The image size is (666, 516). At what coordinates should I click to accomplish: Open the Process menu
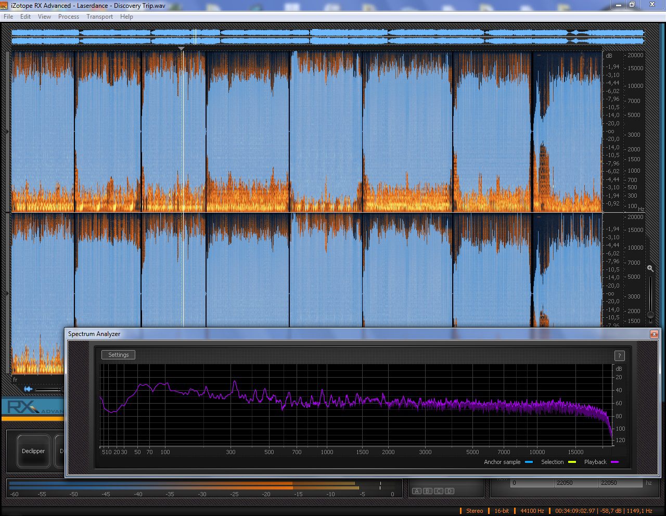pyautogui.click(x=68, y=17)
